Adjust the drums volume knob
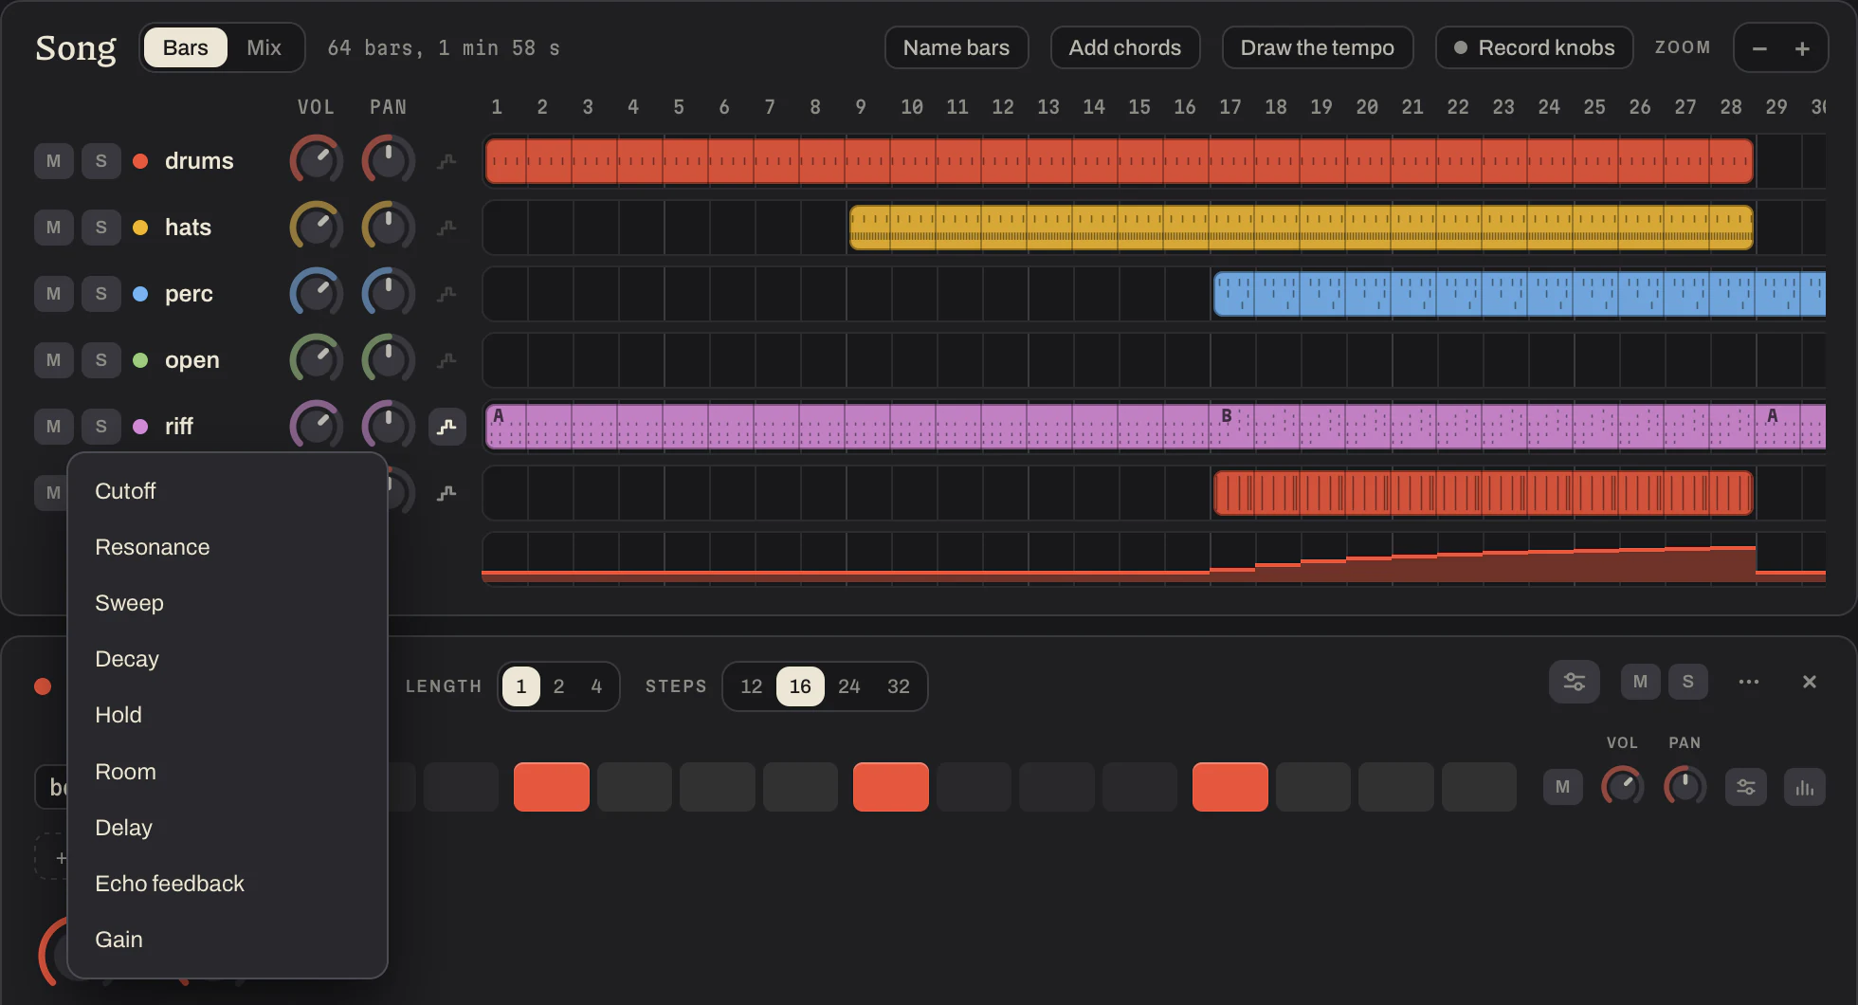 pyautogui.click(x=317, y=160)
